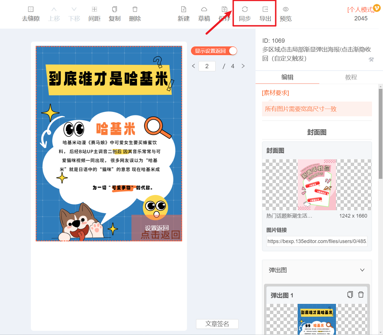Collapse the 弹出图 section chevron
383x335 pixels.
(362, 270)
